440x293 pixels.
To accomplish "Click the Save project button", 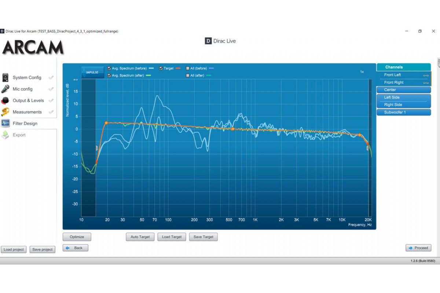I will pyautogui.click(x=42, y=249).
